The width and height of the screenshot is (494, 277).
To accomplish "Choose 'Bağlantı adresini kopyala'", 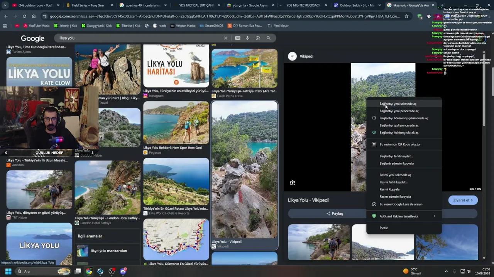I will tap(404, 164).
